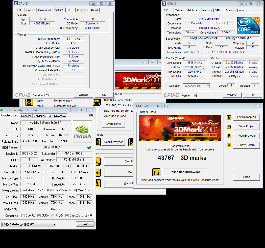Click the Core Voltage value 1.344 V
The height and width of the screenshot is (248, 265).
point(227,32)
